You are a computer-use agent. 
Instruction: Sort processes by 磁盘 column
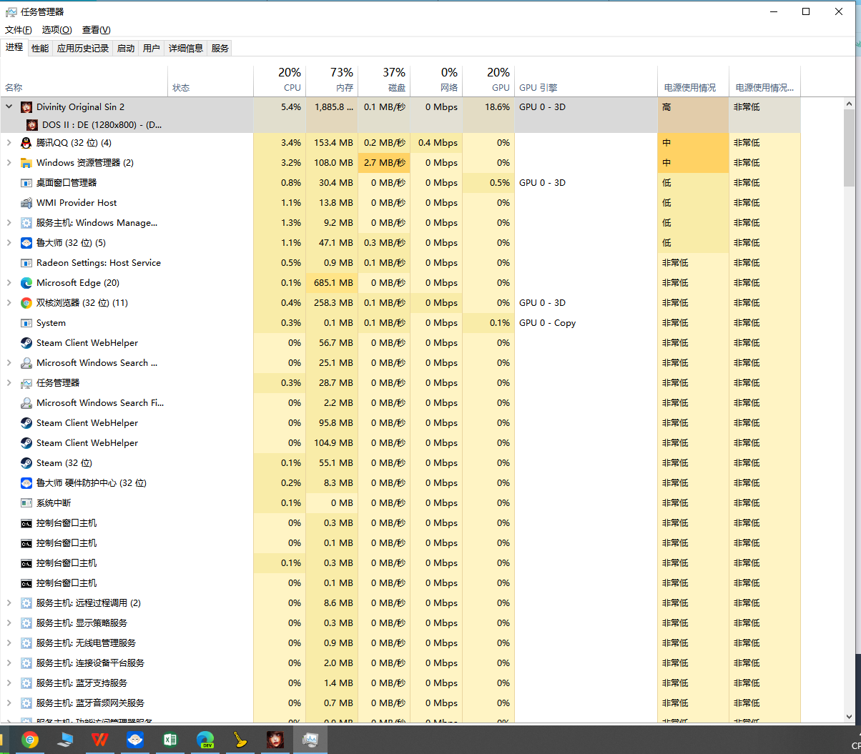[384, 81]
